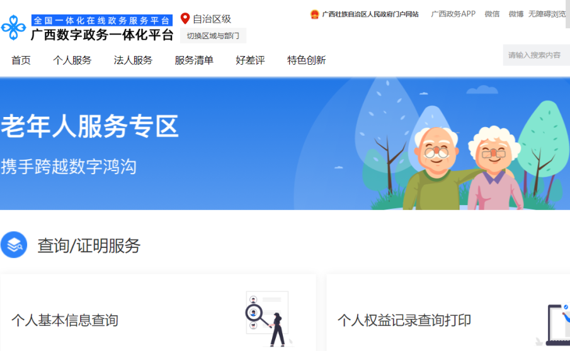Click the blue layers query service icon
Viewport: 570px width, 351px height.
pos(14,245)
